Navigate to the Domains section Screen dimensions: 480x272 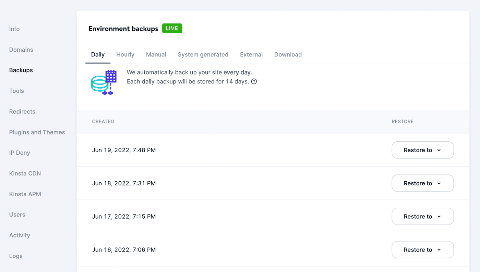21,49
